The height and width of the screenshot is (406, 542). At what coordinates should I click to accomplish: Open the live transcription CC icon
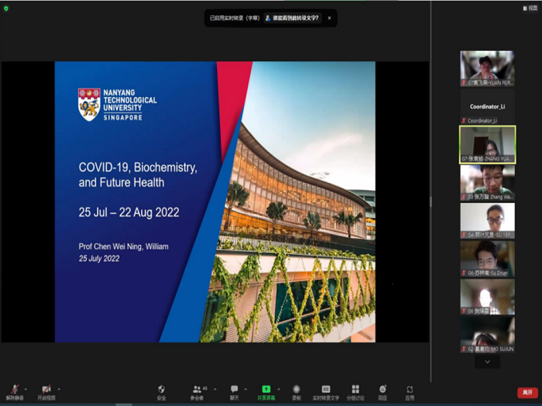pos(325,390)
